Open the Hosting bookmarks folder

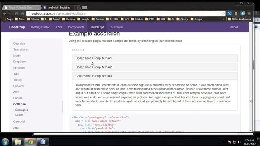point(69,19)
